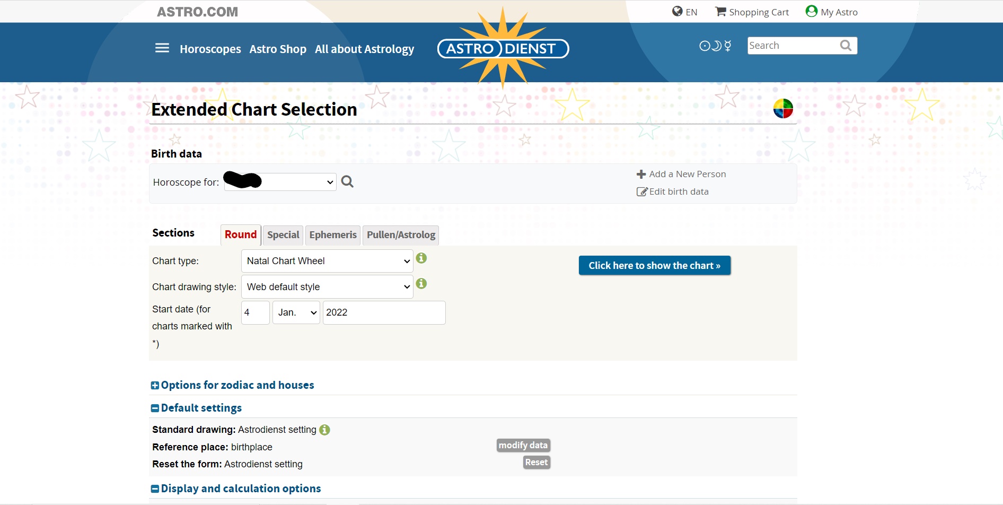Open the Shopping Cart icon
1003x505 pixels.
(720, 11)
